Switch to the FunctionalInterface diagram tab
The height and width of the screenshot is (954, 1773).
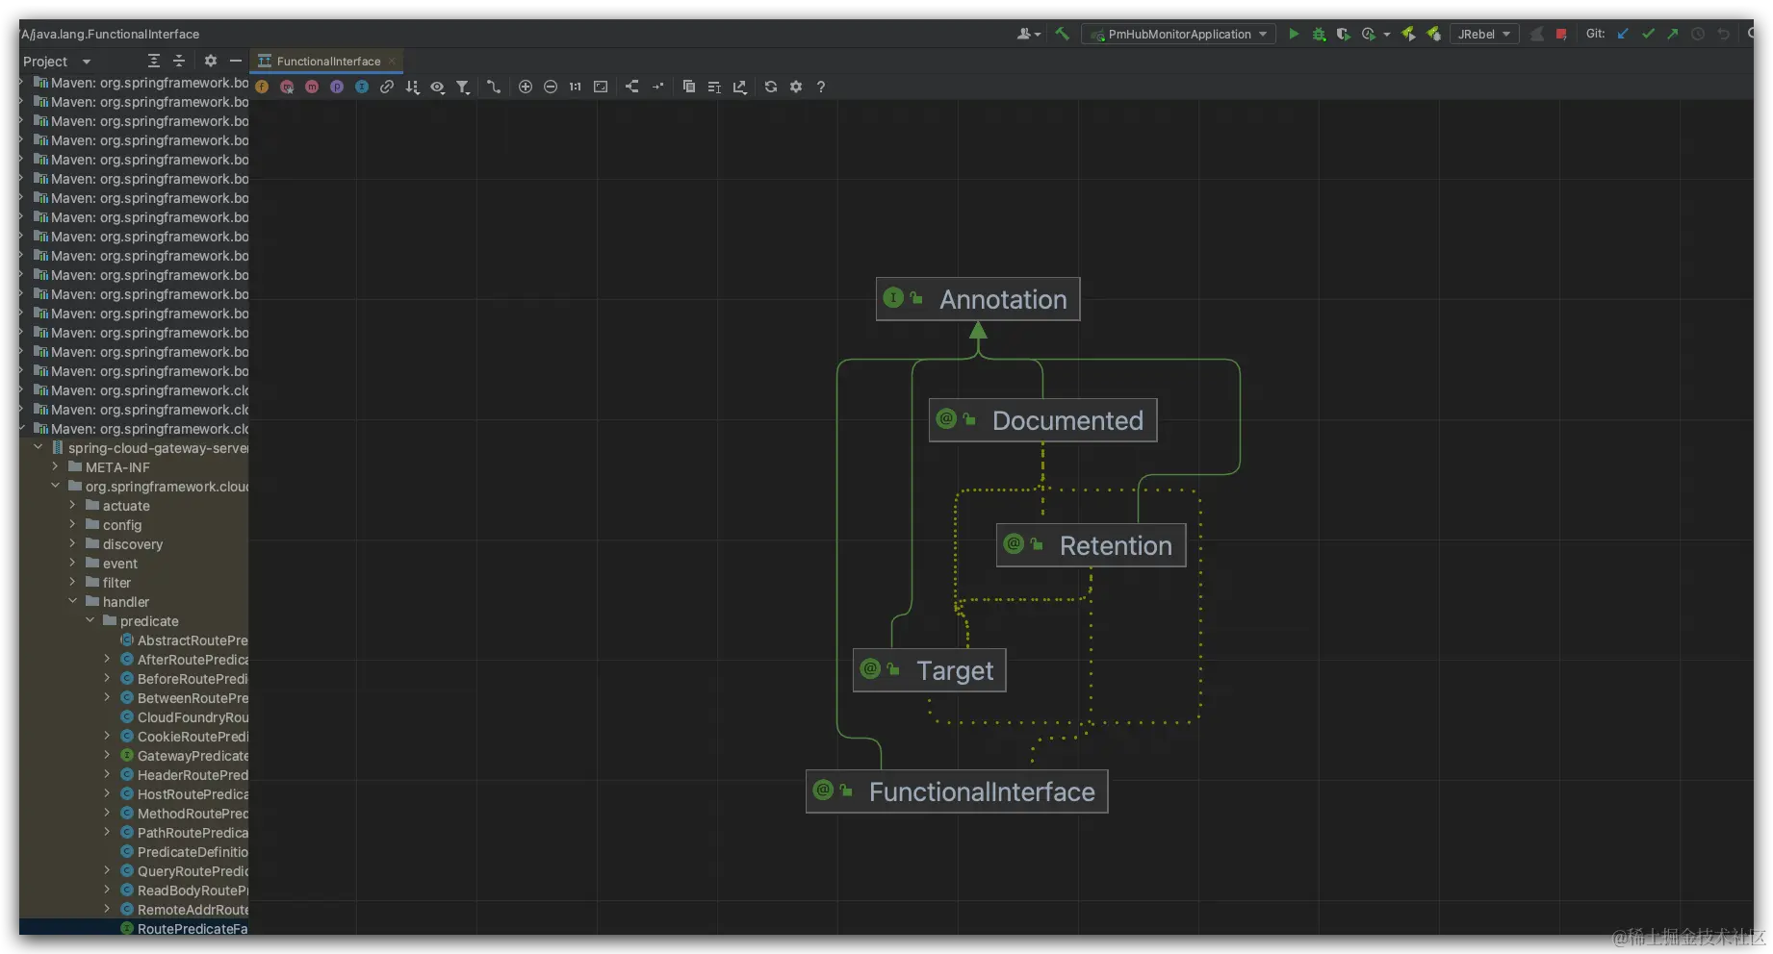(x=325, y=61)
